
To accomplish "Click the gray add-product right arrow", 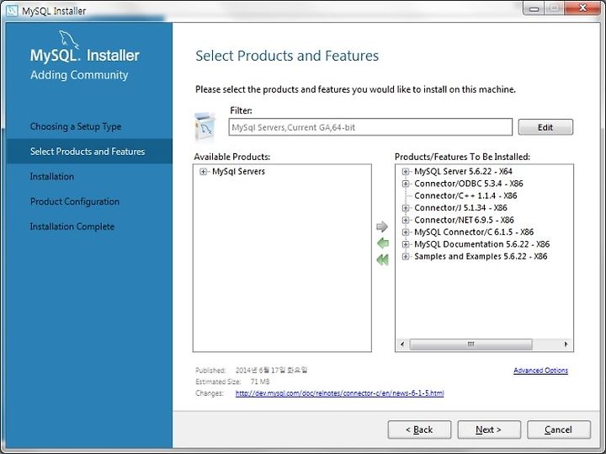I will point(382,227).
